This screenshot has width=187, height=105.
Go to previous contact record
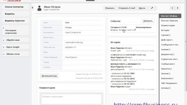172,8
